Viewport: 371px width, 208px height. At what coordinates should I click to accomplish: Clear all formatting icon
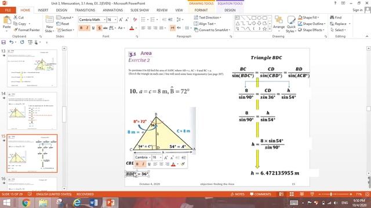pos(135,20)
